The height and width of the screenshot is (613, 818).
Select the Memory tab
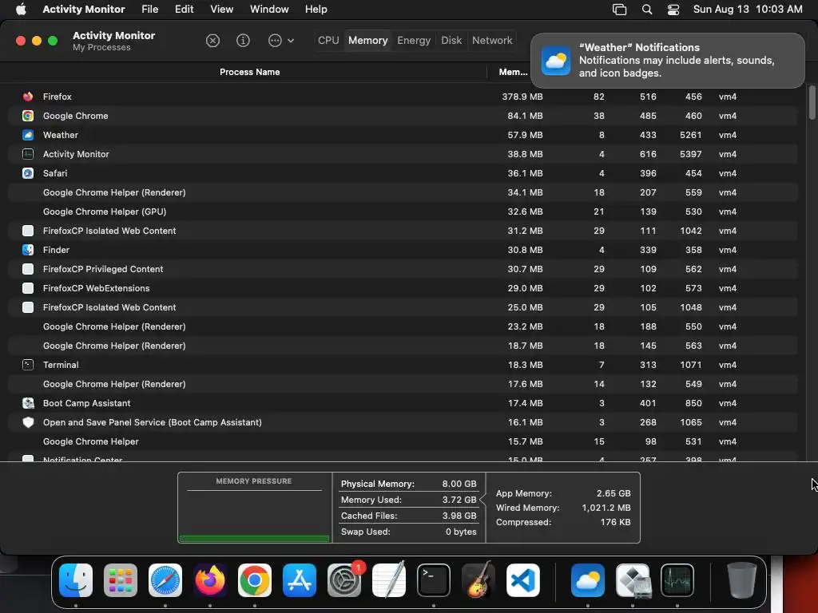[x=367, y=40]
